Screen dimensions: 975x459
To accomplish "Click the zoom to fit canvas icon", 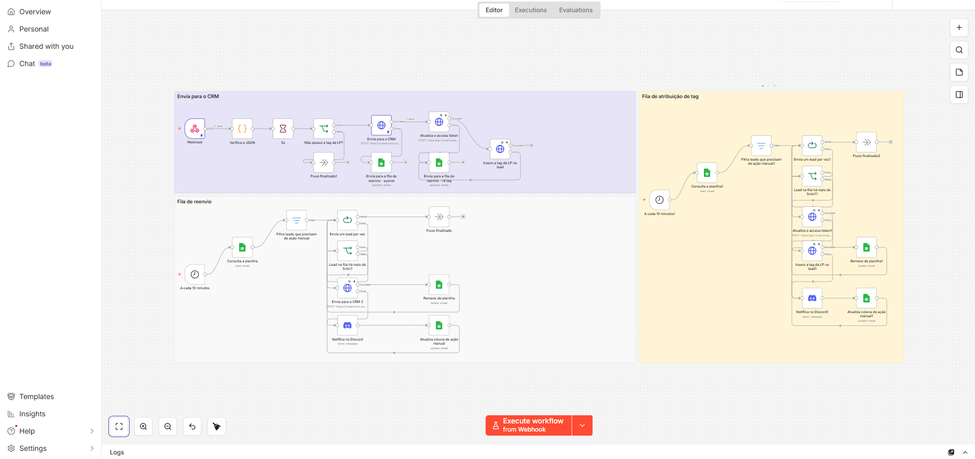I will pyautogui.click(x=119, y=426).
